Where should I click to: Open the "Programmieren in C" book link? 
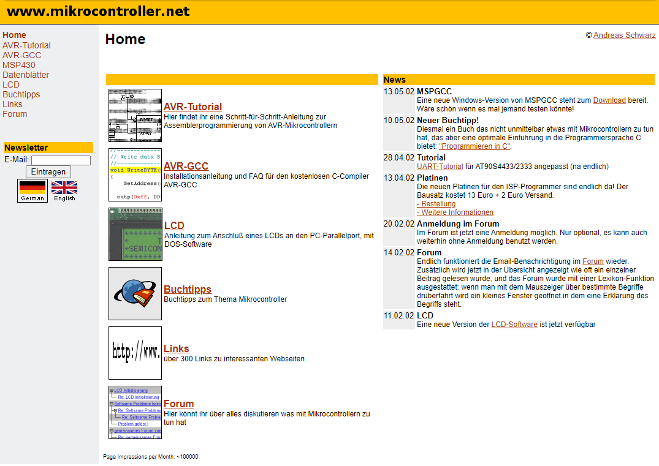(x=474, y=146)
